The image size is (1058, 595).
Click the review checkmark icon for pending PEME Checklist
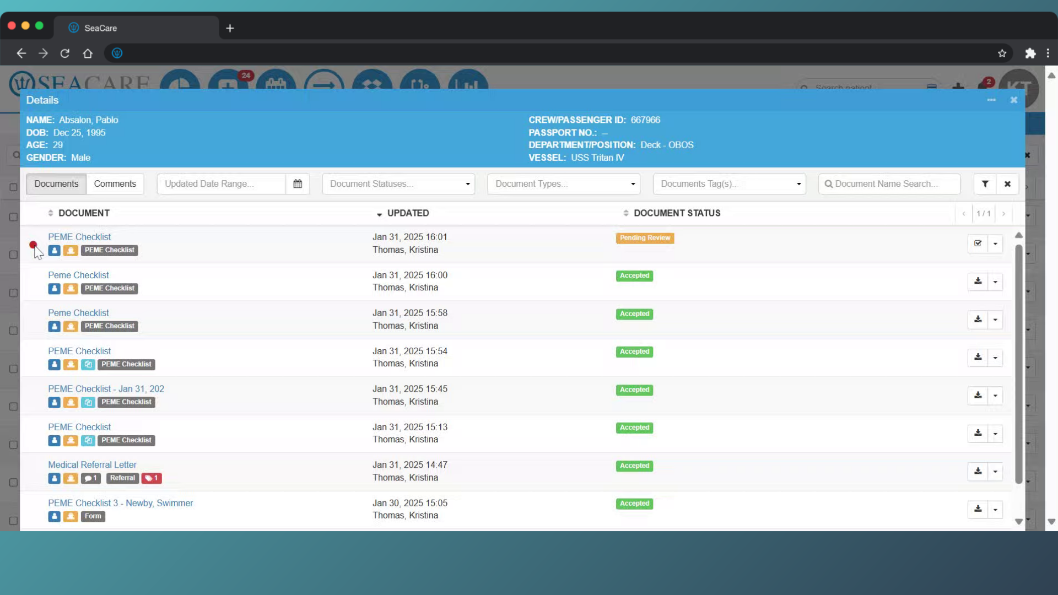click(x=978, y=244)
